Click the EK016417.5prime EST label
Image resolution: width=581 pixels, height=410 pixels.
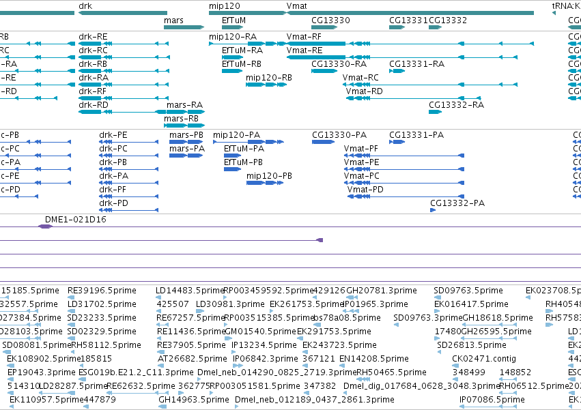(x=471, y=304)
